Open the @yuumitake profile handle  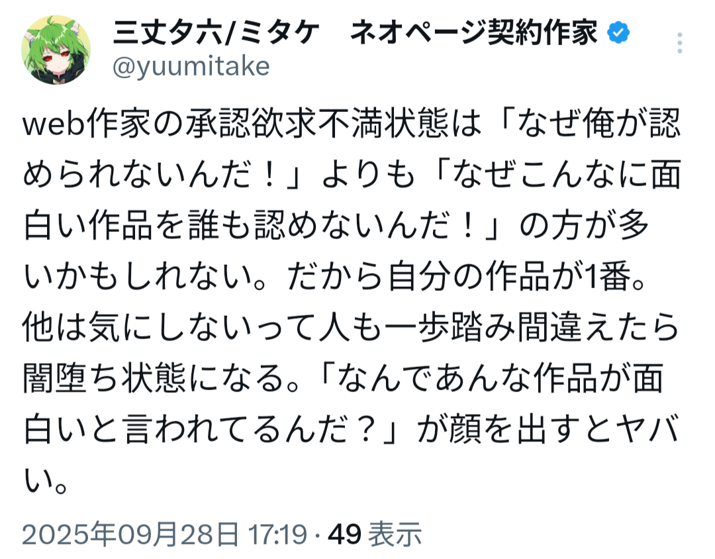[191, 66]
